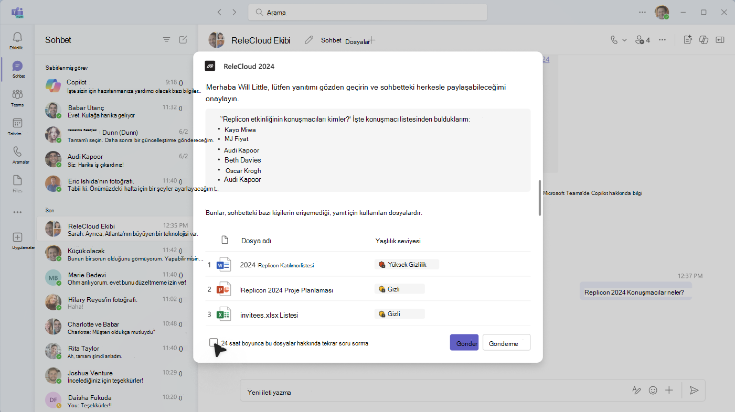Click the Replicon 2024 Proje Planlaması file name
The image size is (735, 412).
[x=287, y=290]
